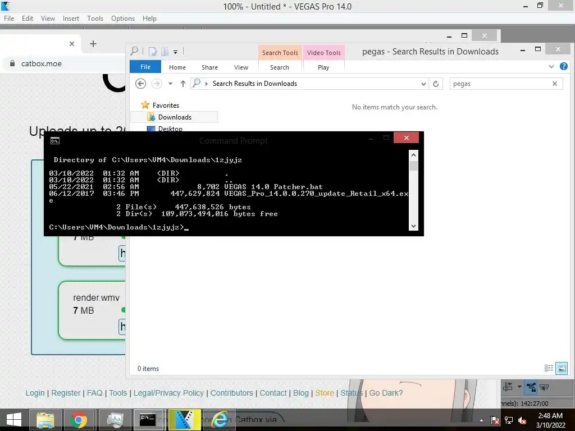Open Explorer Help question mark
This screenshot has width=575, height=431.
point(564,66)
